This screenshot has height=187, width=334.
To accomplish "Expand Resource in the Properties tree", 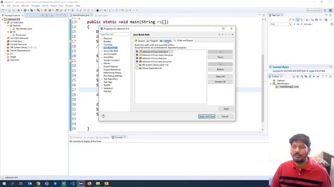I will coord(102,38).
